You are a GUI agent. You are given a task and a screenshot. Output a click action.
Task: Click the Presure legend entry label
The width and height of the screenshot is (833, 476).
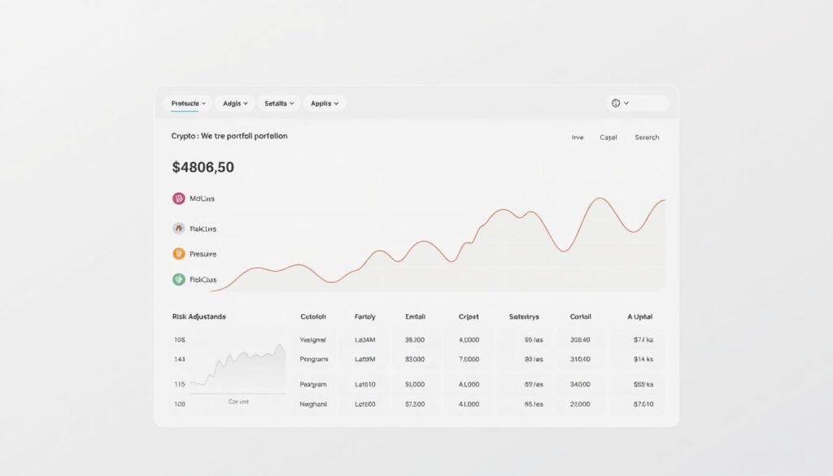[203, 253]
